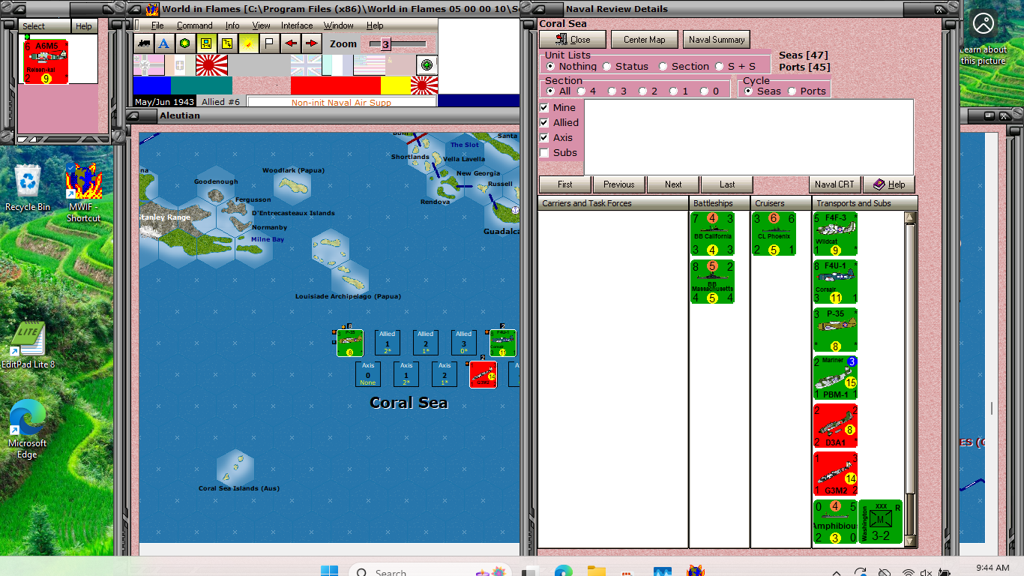
Task: Toggle the Axis checkbox
Action: [544, 137]
